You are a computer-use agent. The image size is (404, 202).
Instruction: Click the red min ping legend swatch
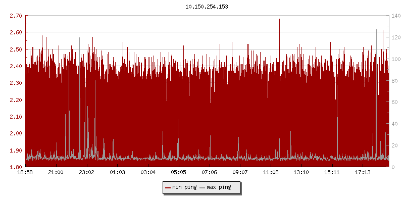[x=168, y=187]
